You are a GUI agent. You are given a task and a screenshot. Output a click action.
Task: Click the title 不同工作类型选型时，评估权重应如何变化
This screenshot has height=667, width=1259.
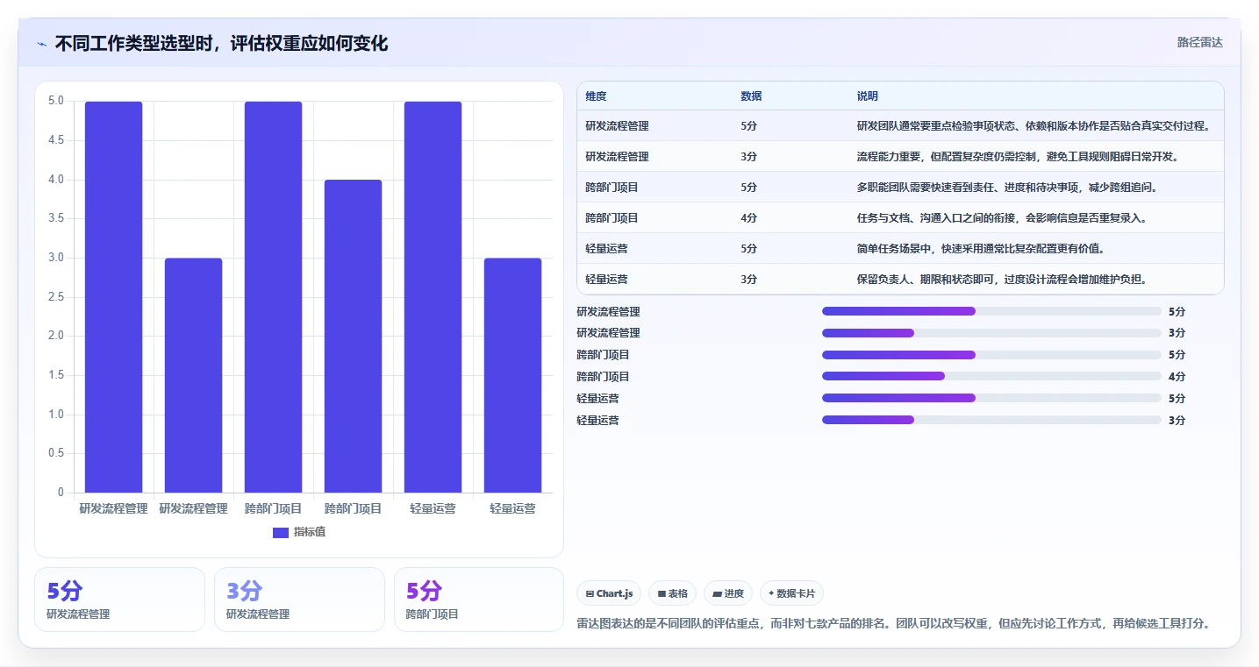(x=221, y=43)
